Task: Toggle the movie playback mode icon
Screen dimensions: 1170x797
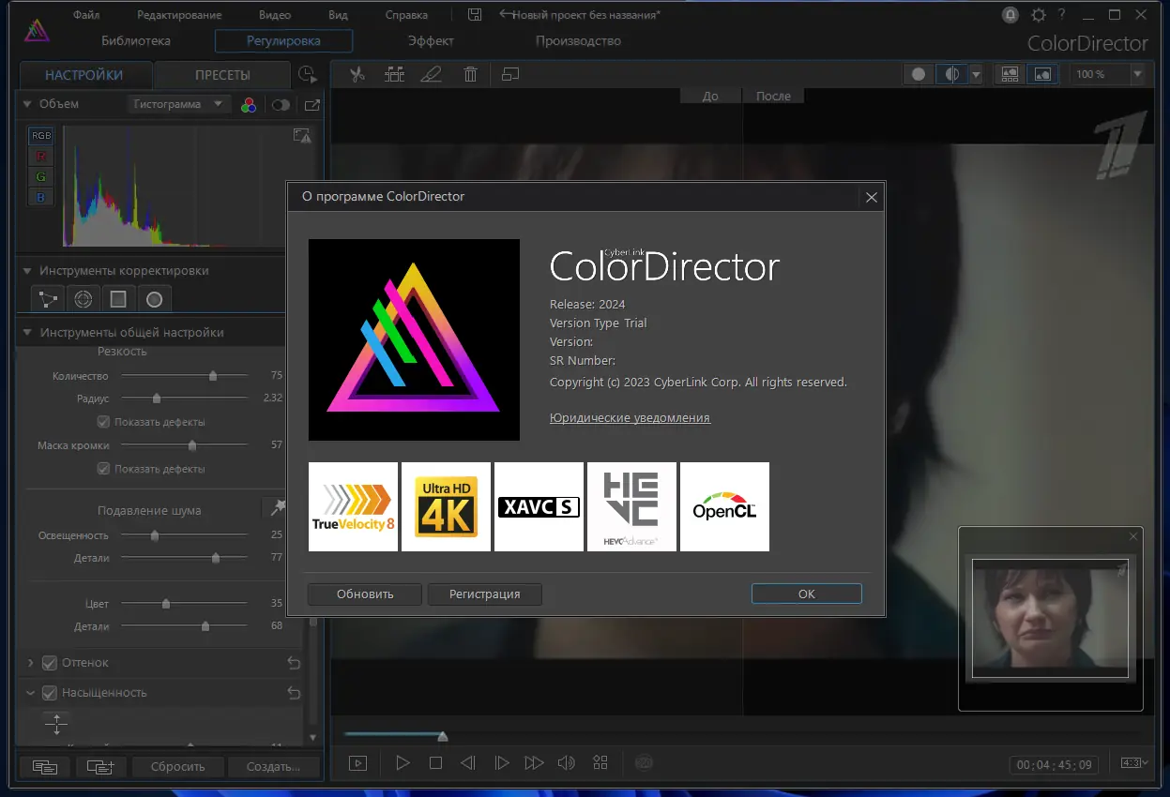Action: (357, 763)
